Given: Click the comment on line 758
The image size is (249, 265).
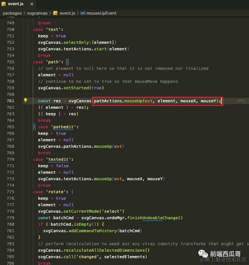Looking at the screenshot, I should 108,82.
